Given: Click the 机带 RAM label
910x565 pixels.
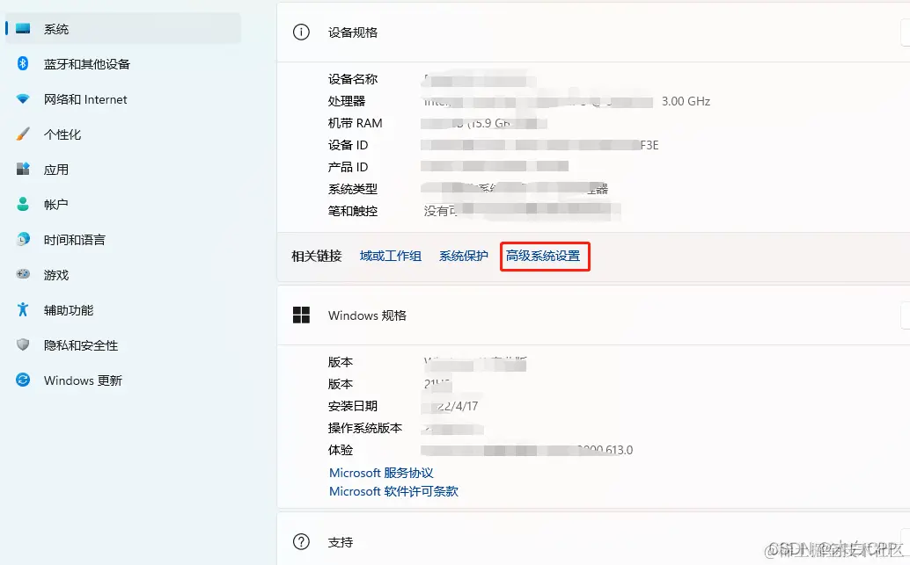Looking at the screenshot, I should 356,123.
